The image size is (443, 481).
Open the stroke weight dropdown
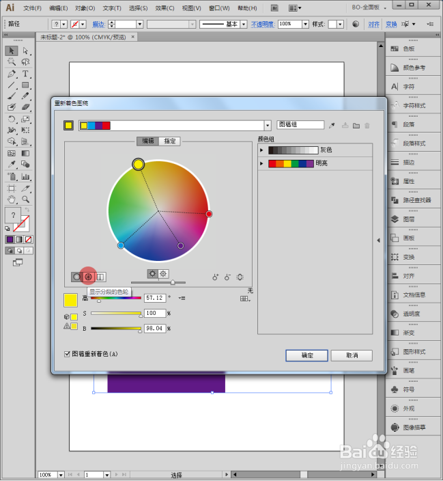[140, 24]
